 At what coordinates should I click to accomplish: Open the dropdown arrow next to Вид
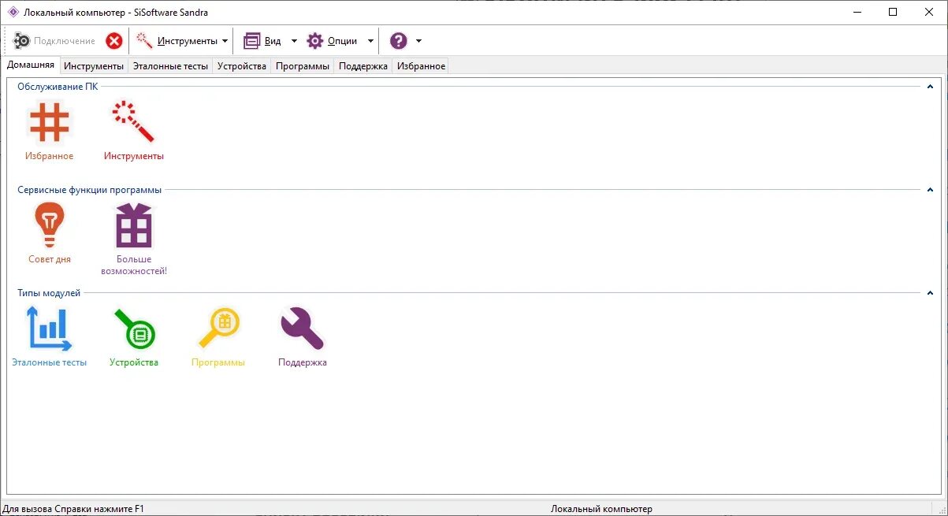(x=294, y=41)
